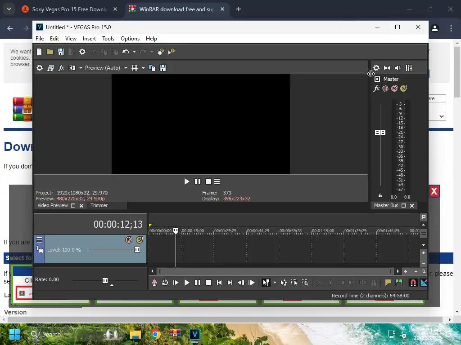Image resolution: width=461 pixels, height=345 pixels.
Task: Open Master FX on the master bus
Action: point(376,88)
